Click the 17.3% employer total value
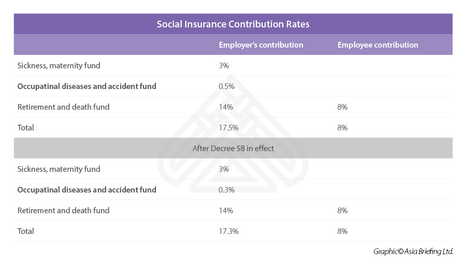Image resolution: width=466 pixels, height=265 pixels. pos(228,231)
